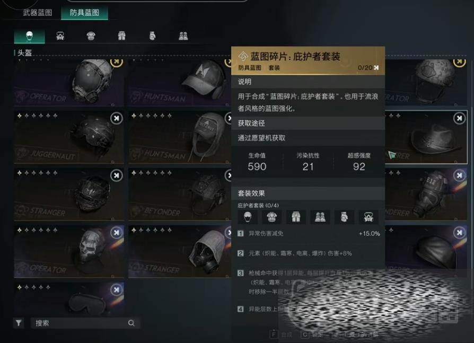Select the gloves category icon

pos(152,36)
